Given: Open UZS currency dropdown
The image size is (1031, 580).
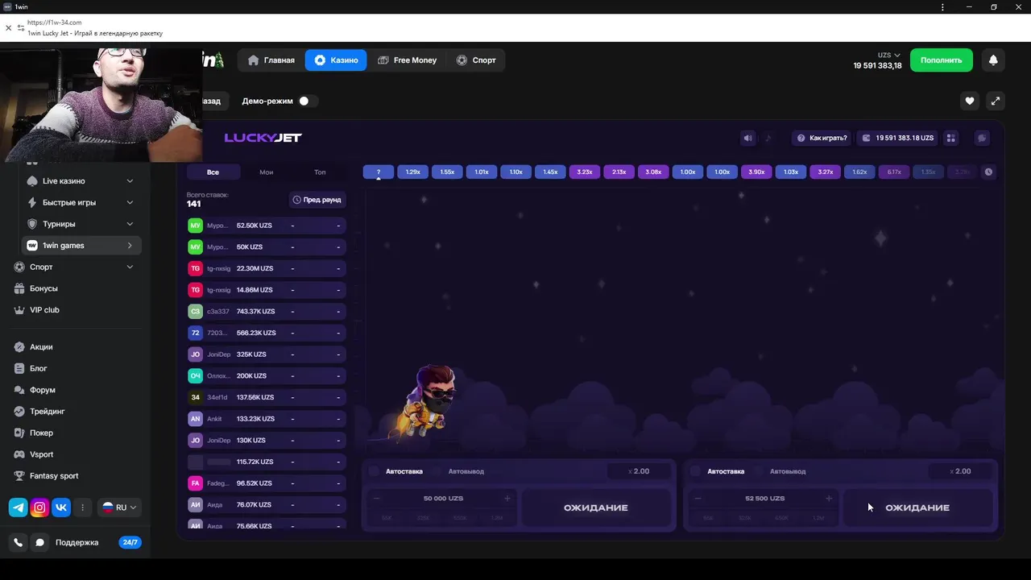Looking at the screenshot, I should click(889, 56).
